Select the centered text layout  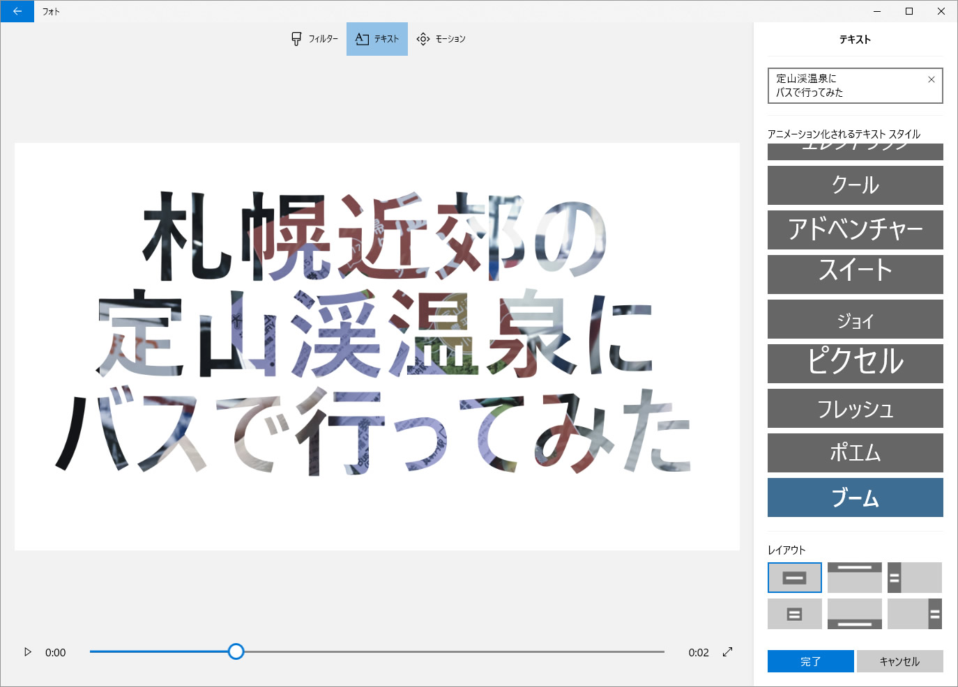click(794, 578)
